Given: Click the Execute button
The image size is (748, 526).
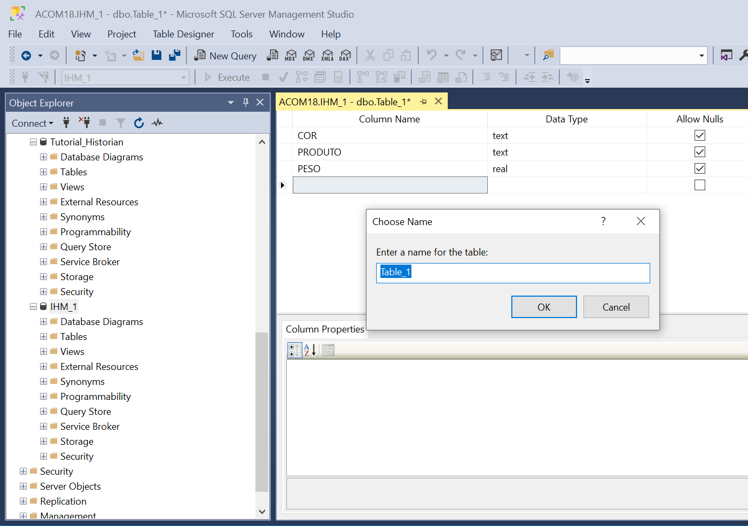Looking at the screenshot, I should click(227, 78).
